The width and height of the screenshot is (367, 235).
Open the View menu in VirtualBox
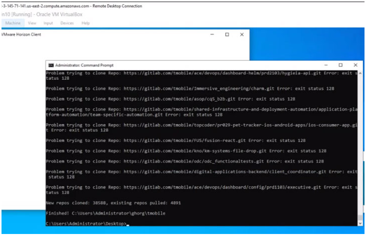tap(32, 23)
